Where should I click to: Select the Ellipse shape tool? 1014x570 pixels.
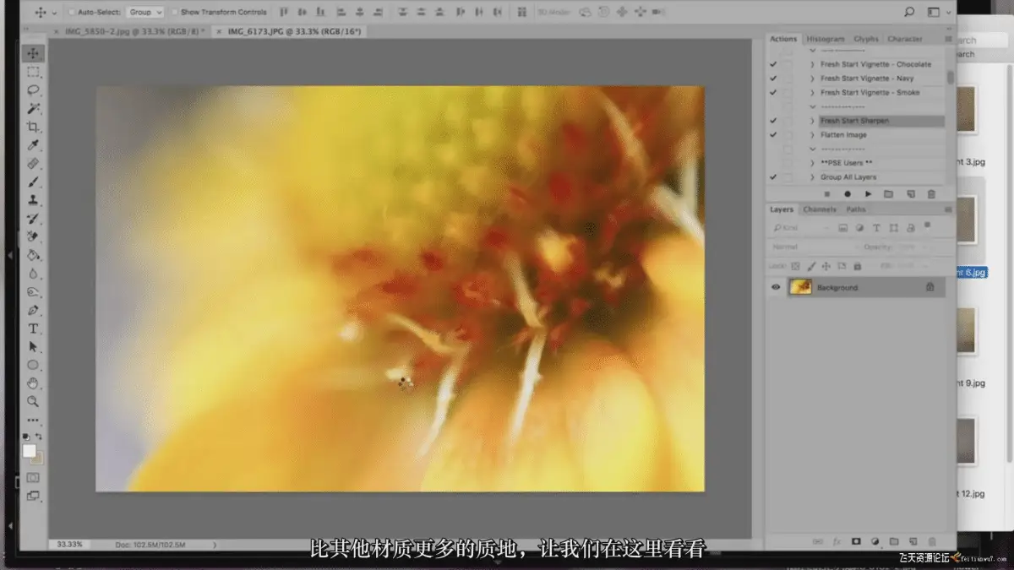(x=34, y=365)
